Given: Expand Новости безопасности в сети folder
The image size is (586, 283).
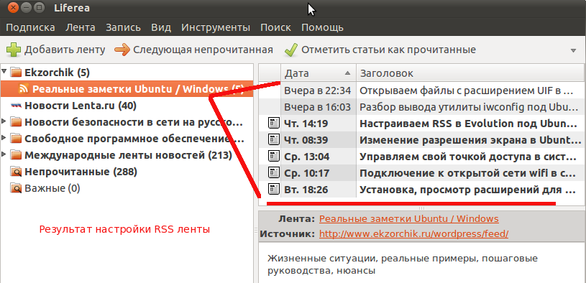Looking at the screenshot, I should coord(4,121).
